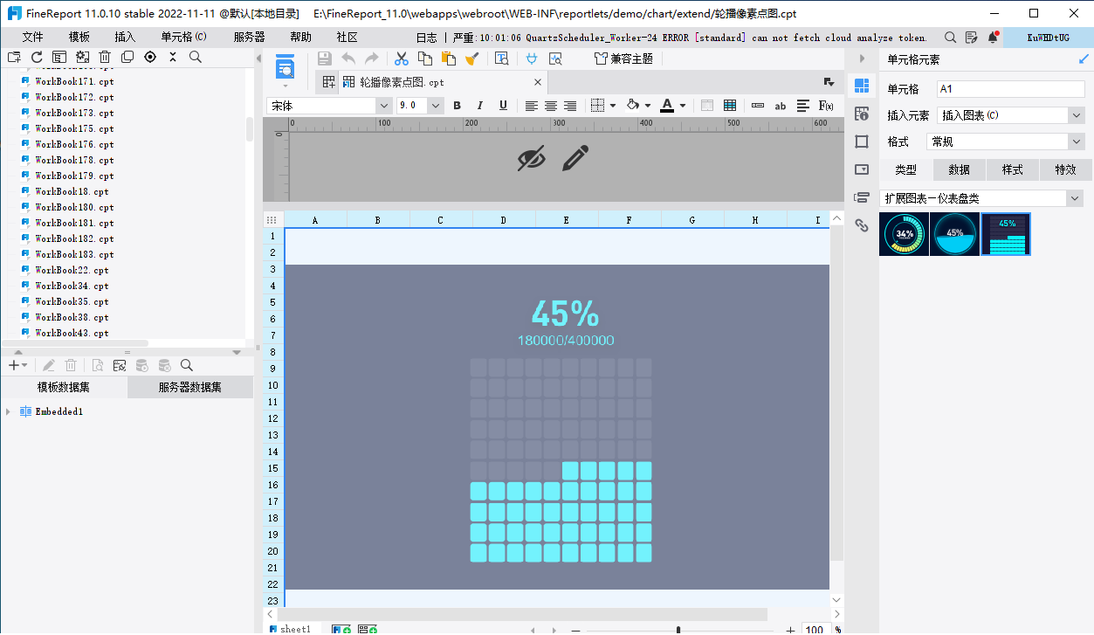Click the format painter brush icon

tap(472, 59)
